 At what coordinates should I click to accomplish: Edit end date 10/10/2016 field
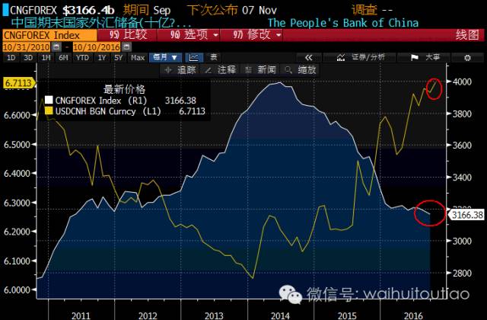(97, 47)
